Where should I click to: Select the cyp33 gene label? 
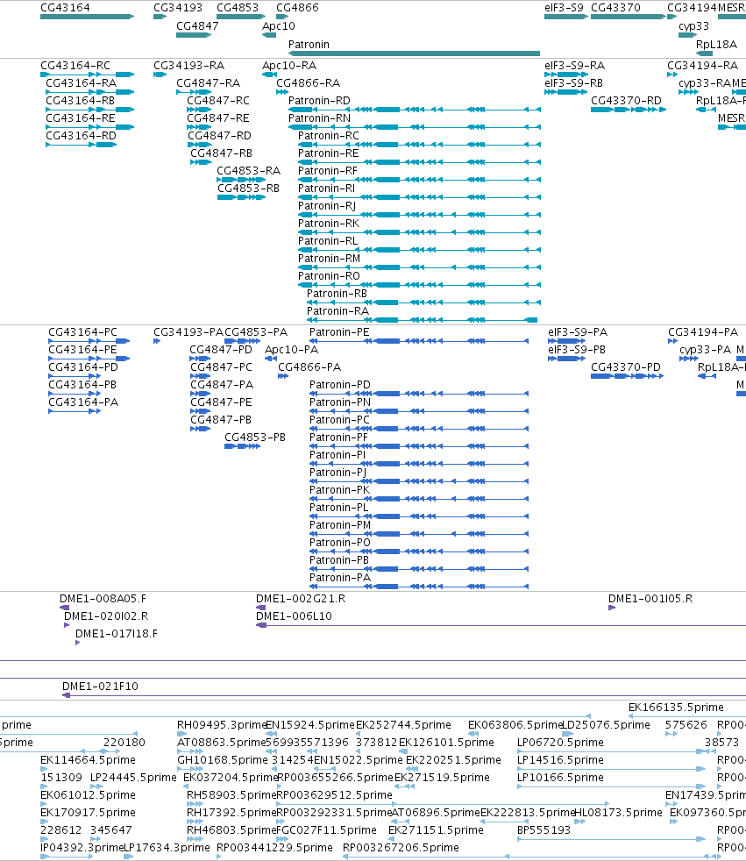[693, 25]
